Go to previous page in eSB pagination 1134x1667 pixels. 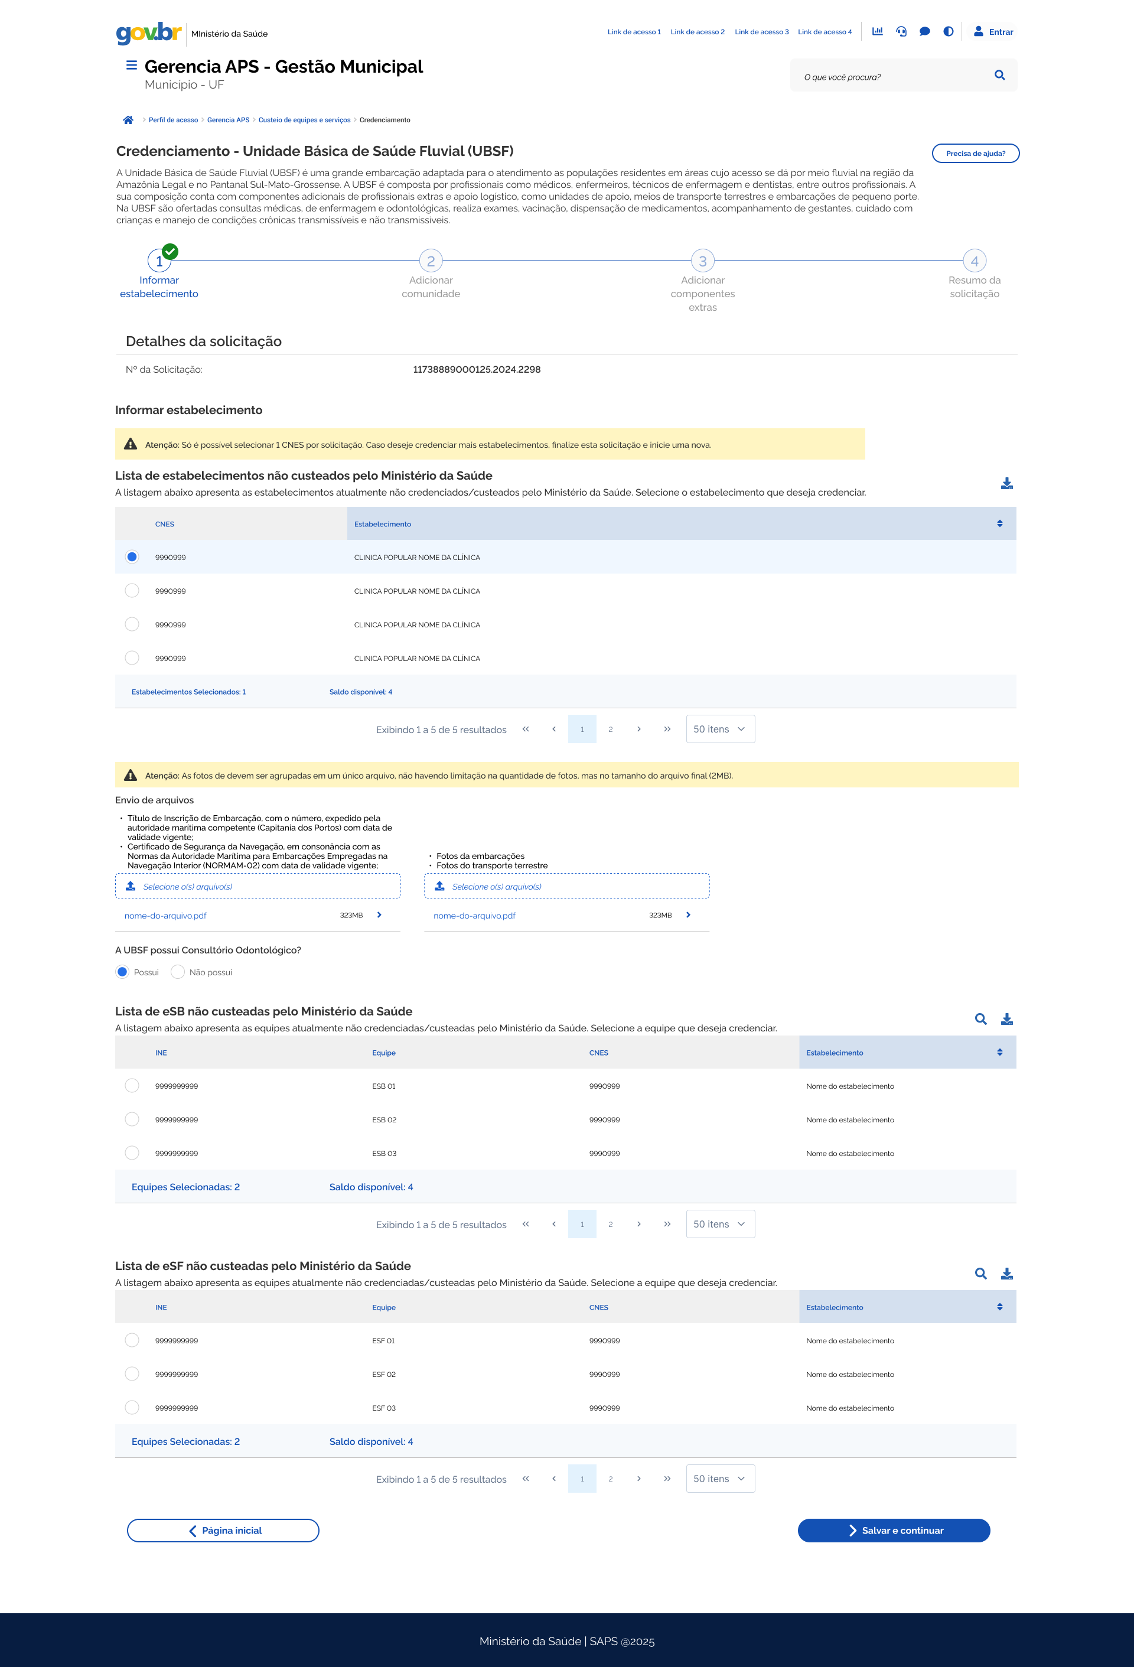pyautogui.click(x=554, y=1224)
